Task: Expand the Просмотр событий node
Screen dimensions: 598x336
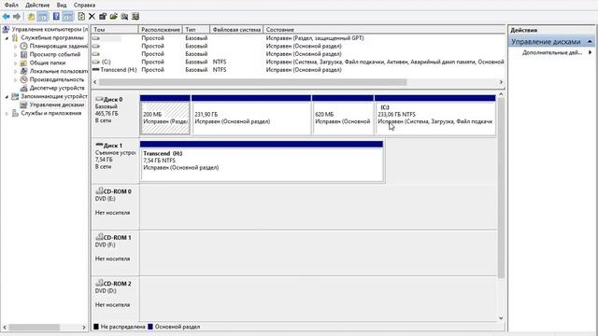Action: 16,55
